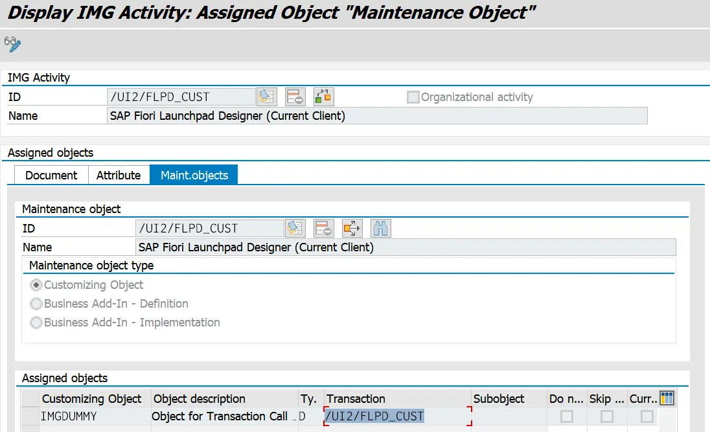This screenshot has width=710, height=432.
Task: Select the /UI2/FLPD_CUST Transaction cell
Action: (398, 416)
